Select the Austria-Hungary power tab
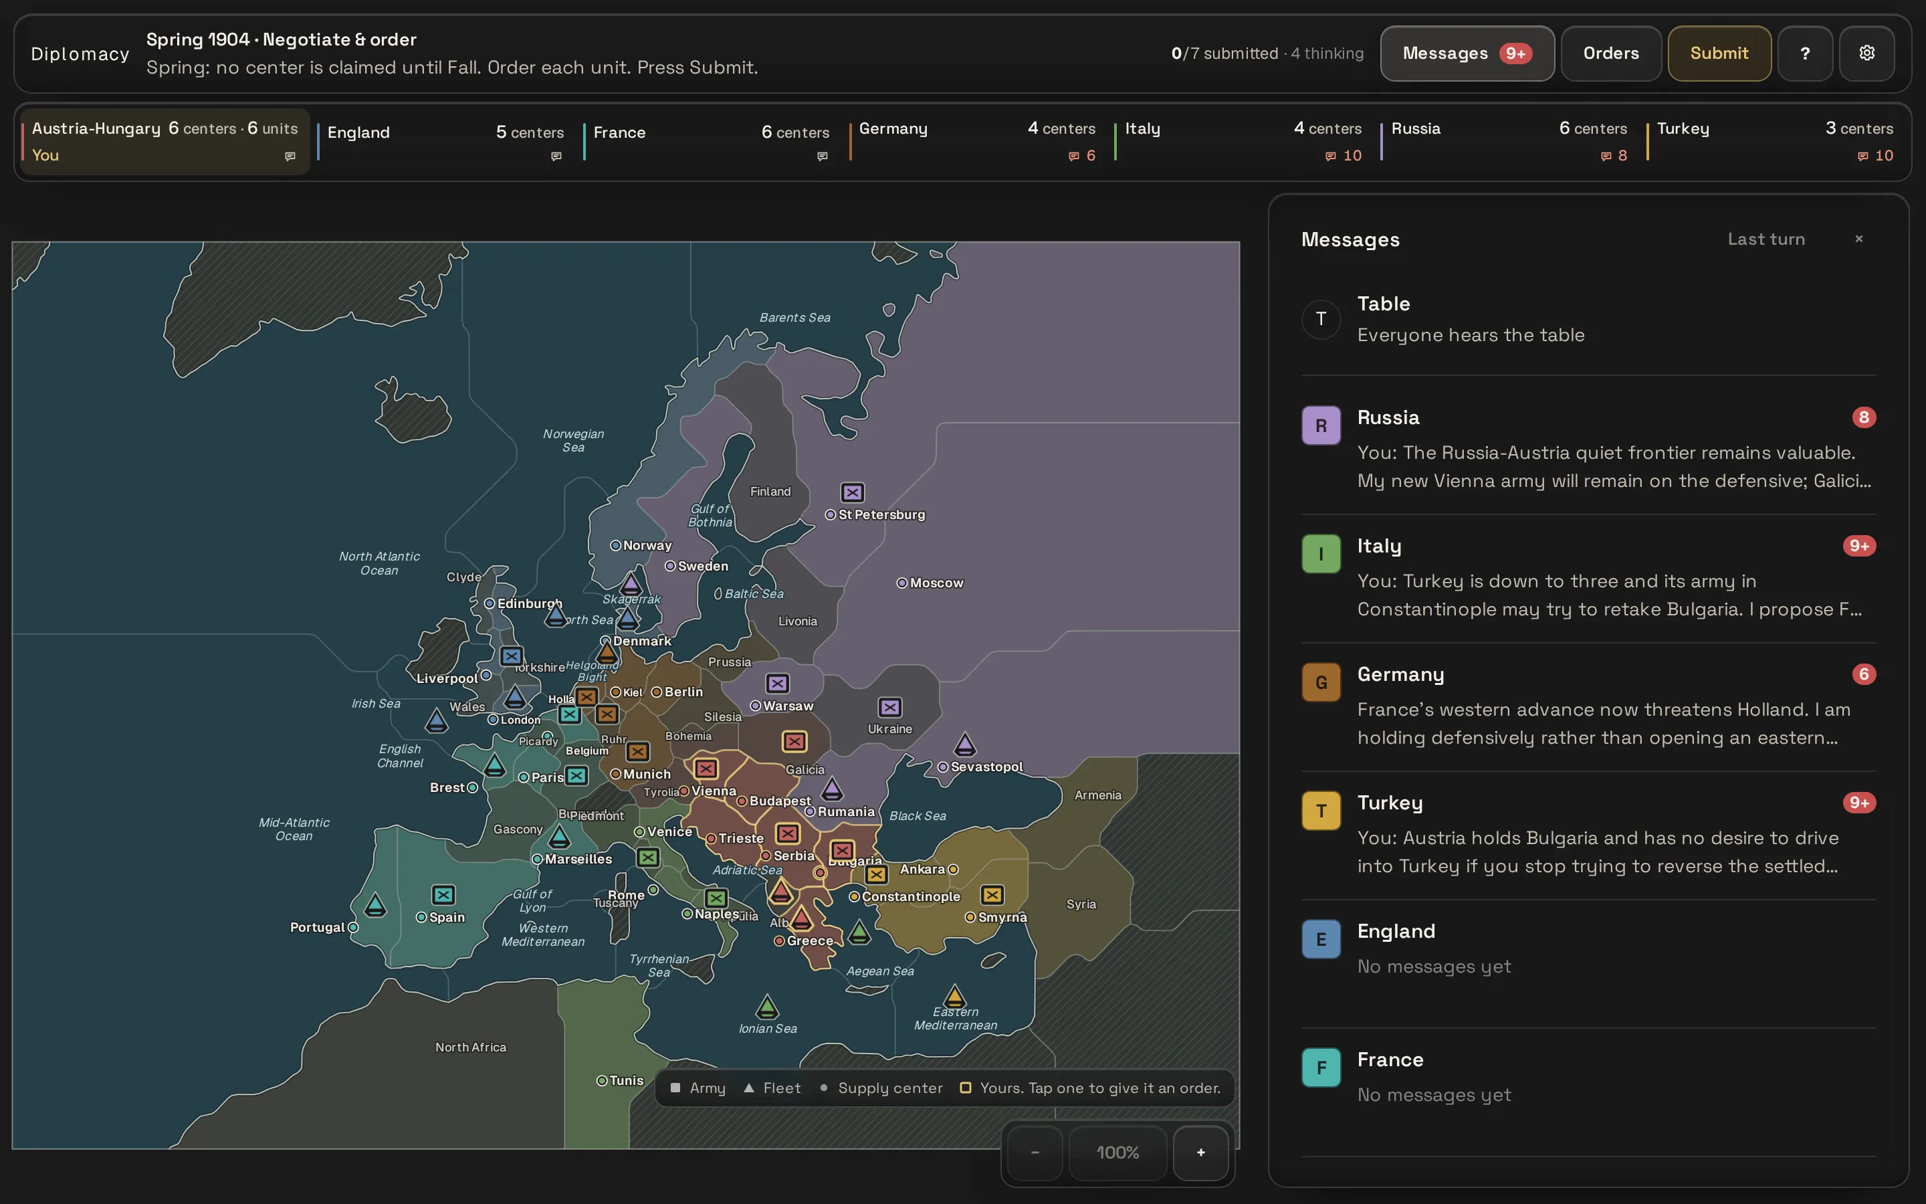1926x1204 pixels. tap(165, 141)
